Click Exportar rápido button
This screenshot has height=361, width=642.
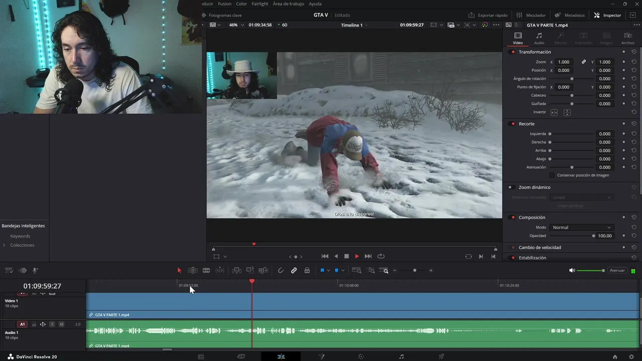tap(488, 15)
